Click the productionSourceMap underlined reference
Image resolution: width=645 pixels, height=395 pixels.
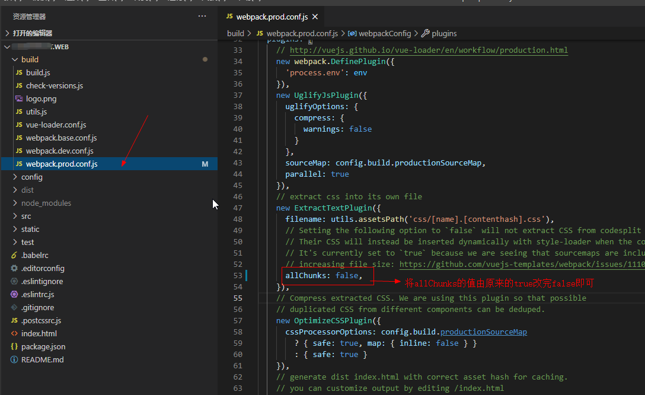(483, 332)
